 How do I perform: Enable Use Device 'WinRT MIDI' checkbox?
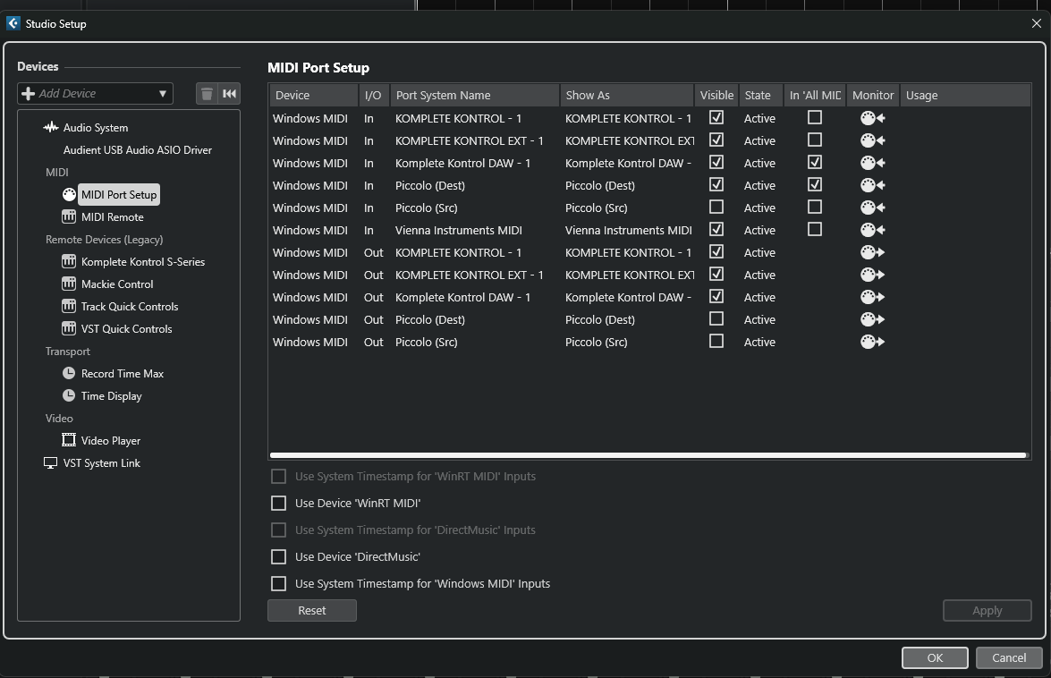pyautogui.click(x=279, y=504)
